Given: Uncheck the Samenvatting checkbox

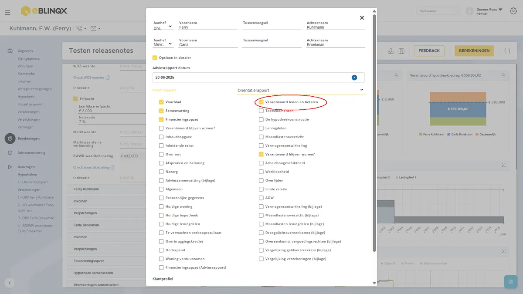Looking at the screenshot, I should (161, 111).
